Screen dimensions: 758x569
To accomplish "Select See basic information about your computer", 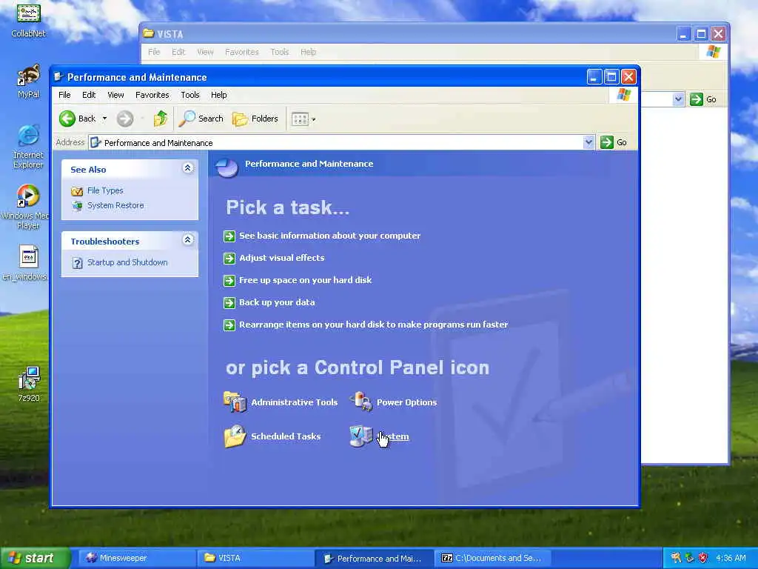I will 329,236.
